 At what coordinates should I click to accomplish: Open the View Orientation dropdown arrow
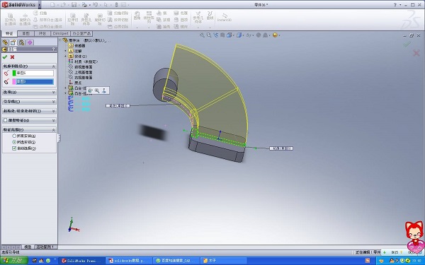tap(233, 35)
